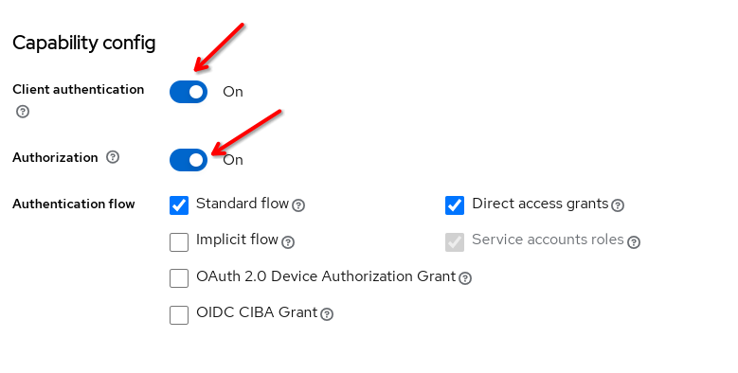The height and width of the screenshot is (373, 738).
Task: Uncheck the Direct access grants checkbox
Action: (x=455, y=205)
